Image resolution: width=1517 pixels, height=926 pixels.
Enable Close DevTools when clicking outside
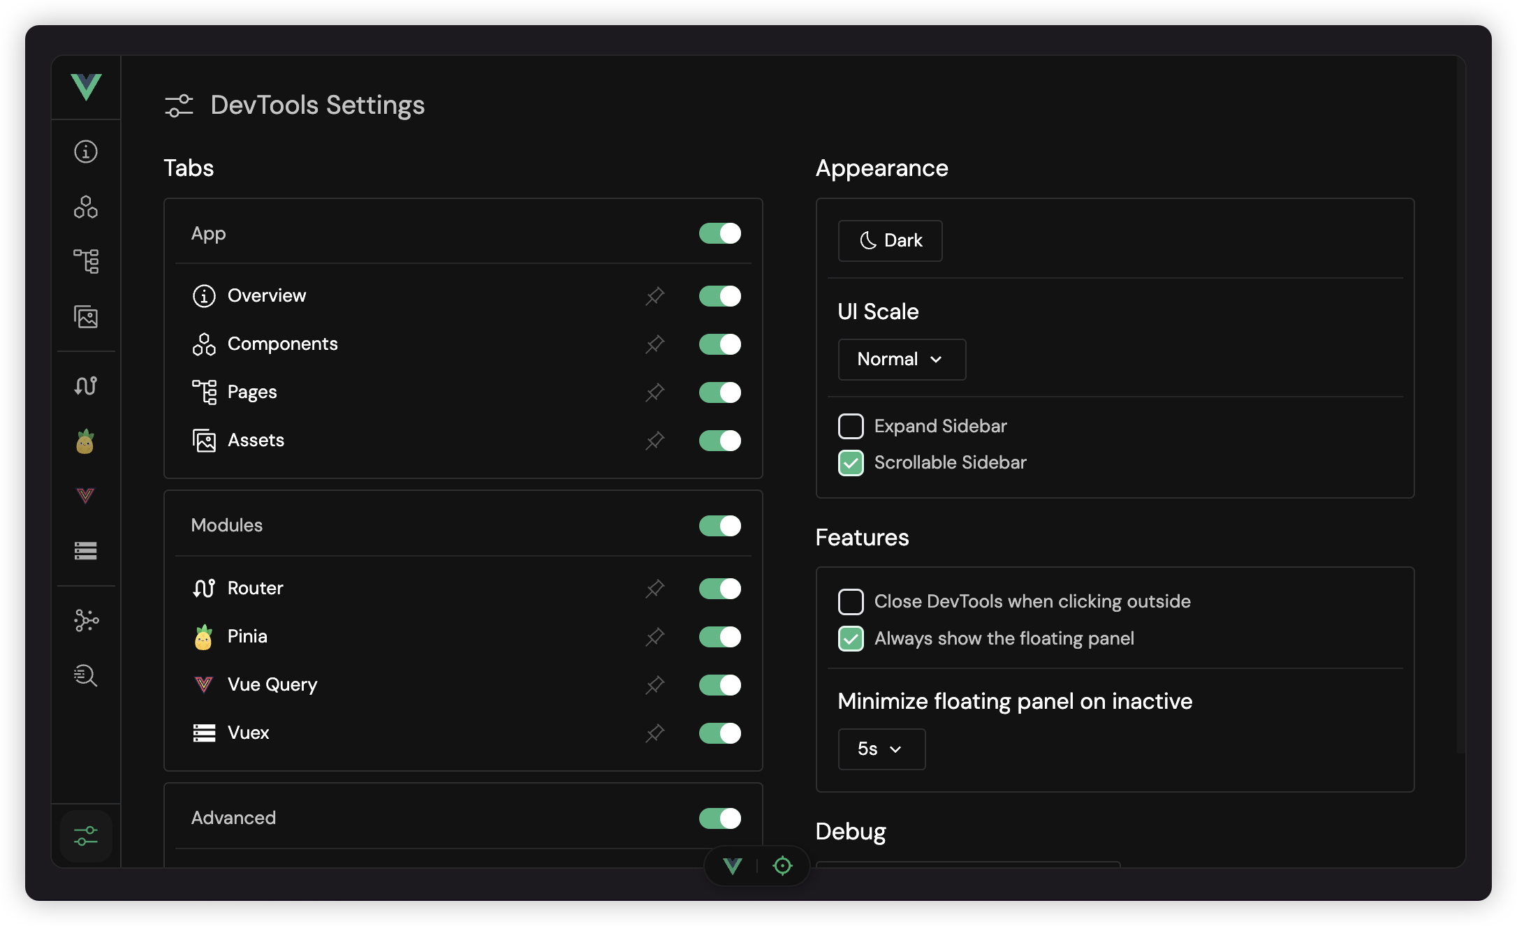[851, 601]
